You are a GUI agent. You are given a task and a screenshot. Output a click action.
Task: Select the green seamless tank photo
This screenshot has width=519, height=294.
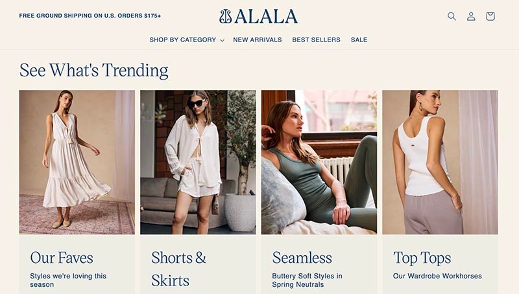point(319,162)
